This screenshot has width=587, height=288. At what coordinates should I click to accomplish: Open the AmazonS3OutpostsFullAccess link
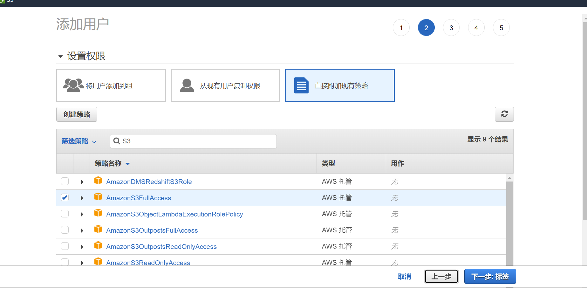(x=152, y=230)
